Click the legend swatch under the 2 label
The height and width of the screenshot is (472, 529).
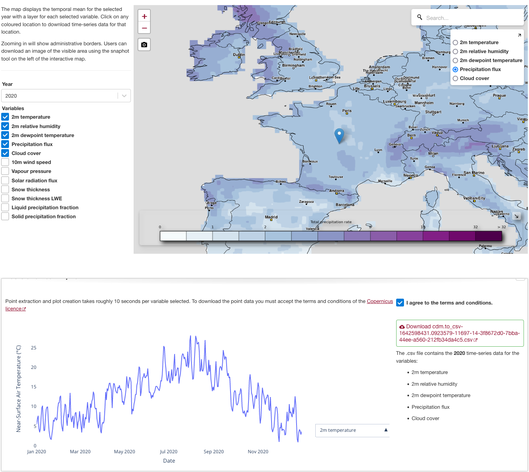pyautogui.click(x=278, y=236)
